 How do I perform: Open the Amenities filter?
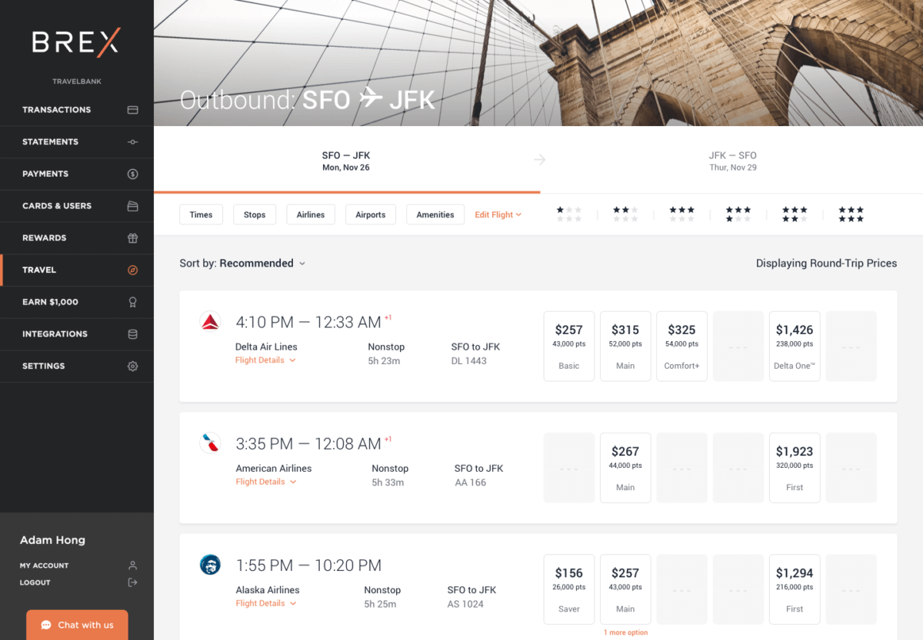coord(435,214)
